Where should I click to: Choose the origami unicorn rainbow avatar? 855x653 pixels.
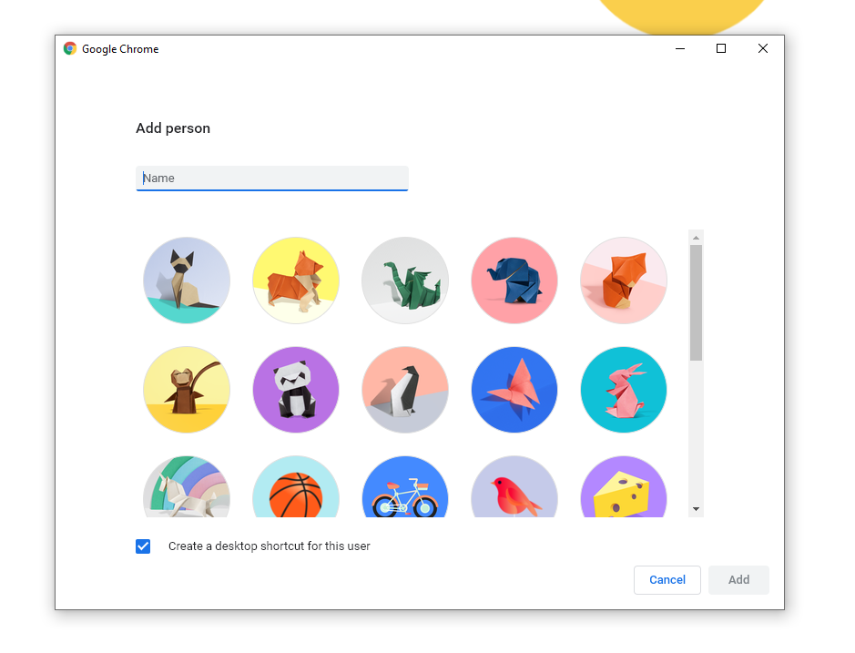point(187,486)
